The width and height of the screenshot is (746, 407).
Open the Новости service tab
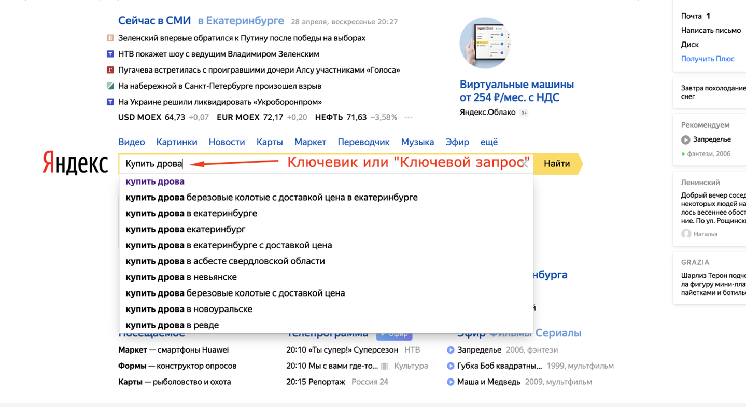tap(227, 142)
